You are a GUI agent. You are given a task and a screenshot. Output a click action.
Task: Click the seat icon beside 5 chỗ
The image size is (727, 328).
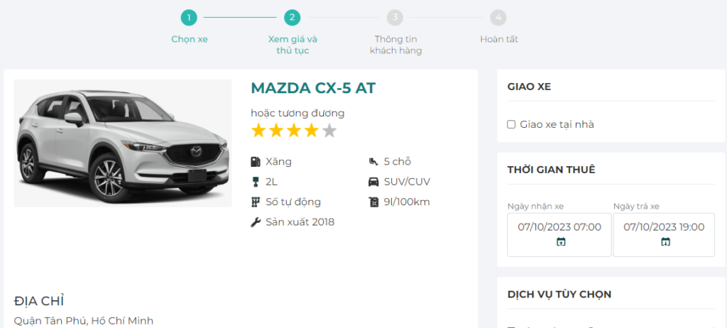point(373,161)
